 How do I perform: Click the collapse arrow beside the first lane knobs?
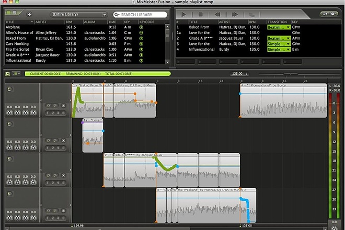point(41,100)
